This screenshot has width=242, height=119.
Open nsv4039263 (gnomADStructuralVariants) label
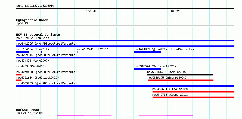pyautogui.click(x=46, y=83)
